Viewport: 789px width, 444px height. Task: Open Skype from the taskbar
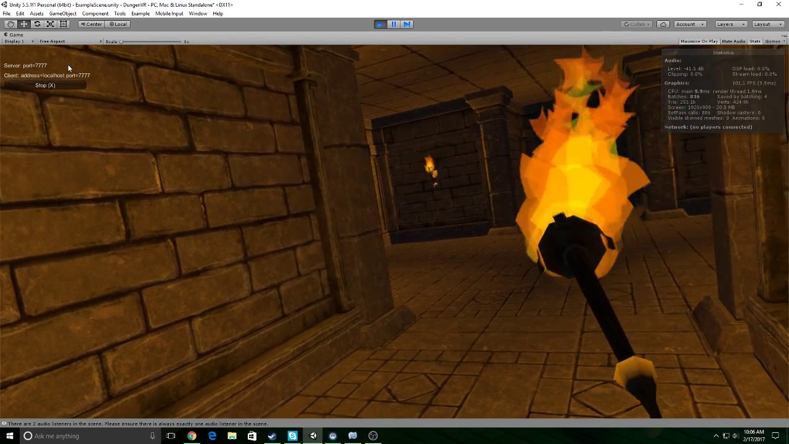point(292,436)
